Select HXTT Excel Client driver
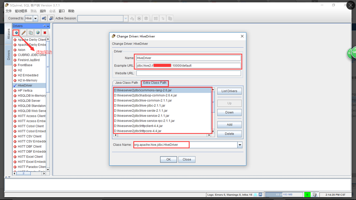This screenshot has width=356, height=200. [29, 157]
